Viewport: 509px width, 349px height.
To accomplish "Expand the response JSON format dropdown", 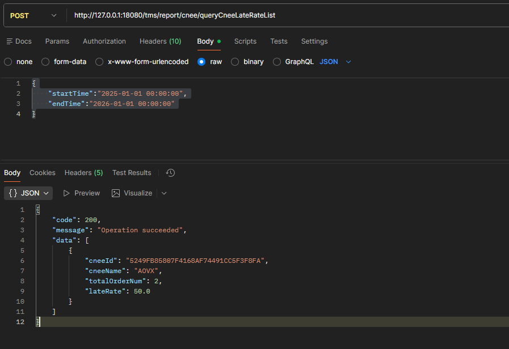I will tap(28, 193).
